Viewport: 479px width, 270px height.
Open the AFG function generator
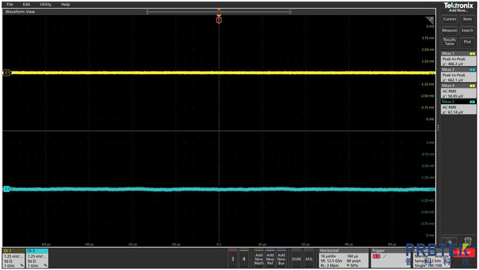click(x=308, y=259)
